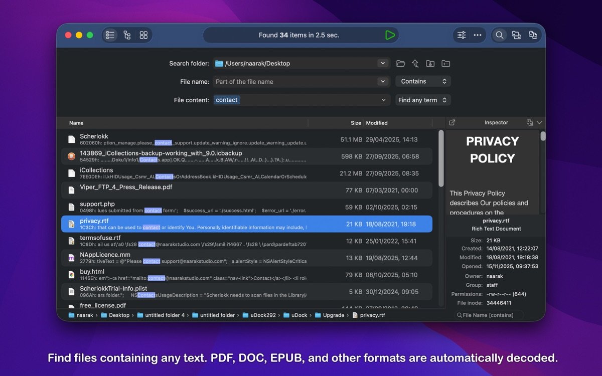Open the Contains match type dropdown

point(423,81)
